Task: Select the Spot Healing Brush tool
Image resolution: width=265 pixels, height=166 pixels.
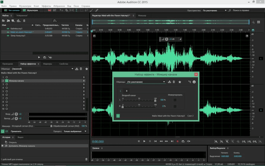Action: coord(97,10)
